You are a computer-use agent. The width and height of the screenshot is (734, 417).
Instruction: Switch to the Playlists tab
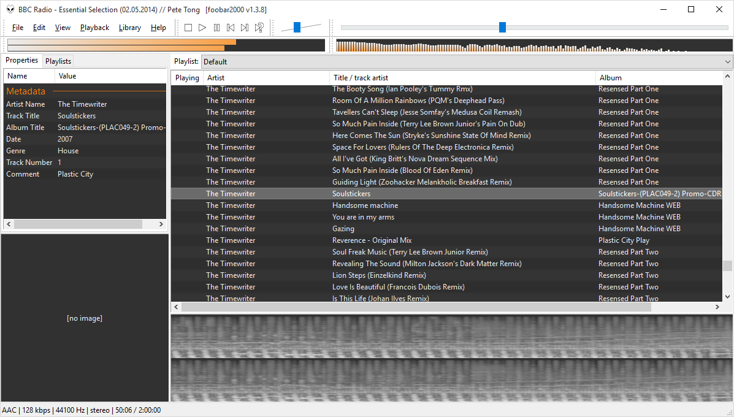[x=58, y=61]
